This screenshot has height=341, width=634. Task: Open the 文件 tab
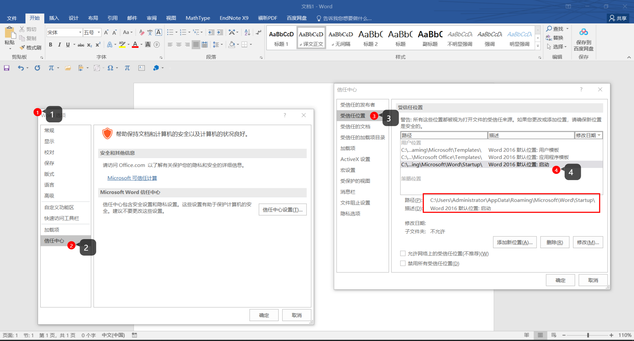12,18
